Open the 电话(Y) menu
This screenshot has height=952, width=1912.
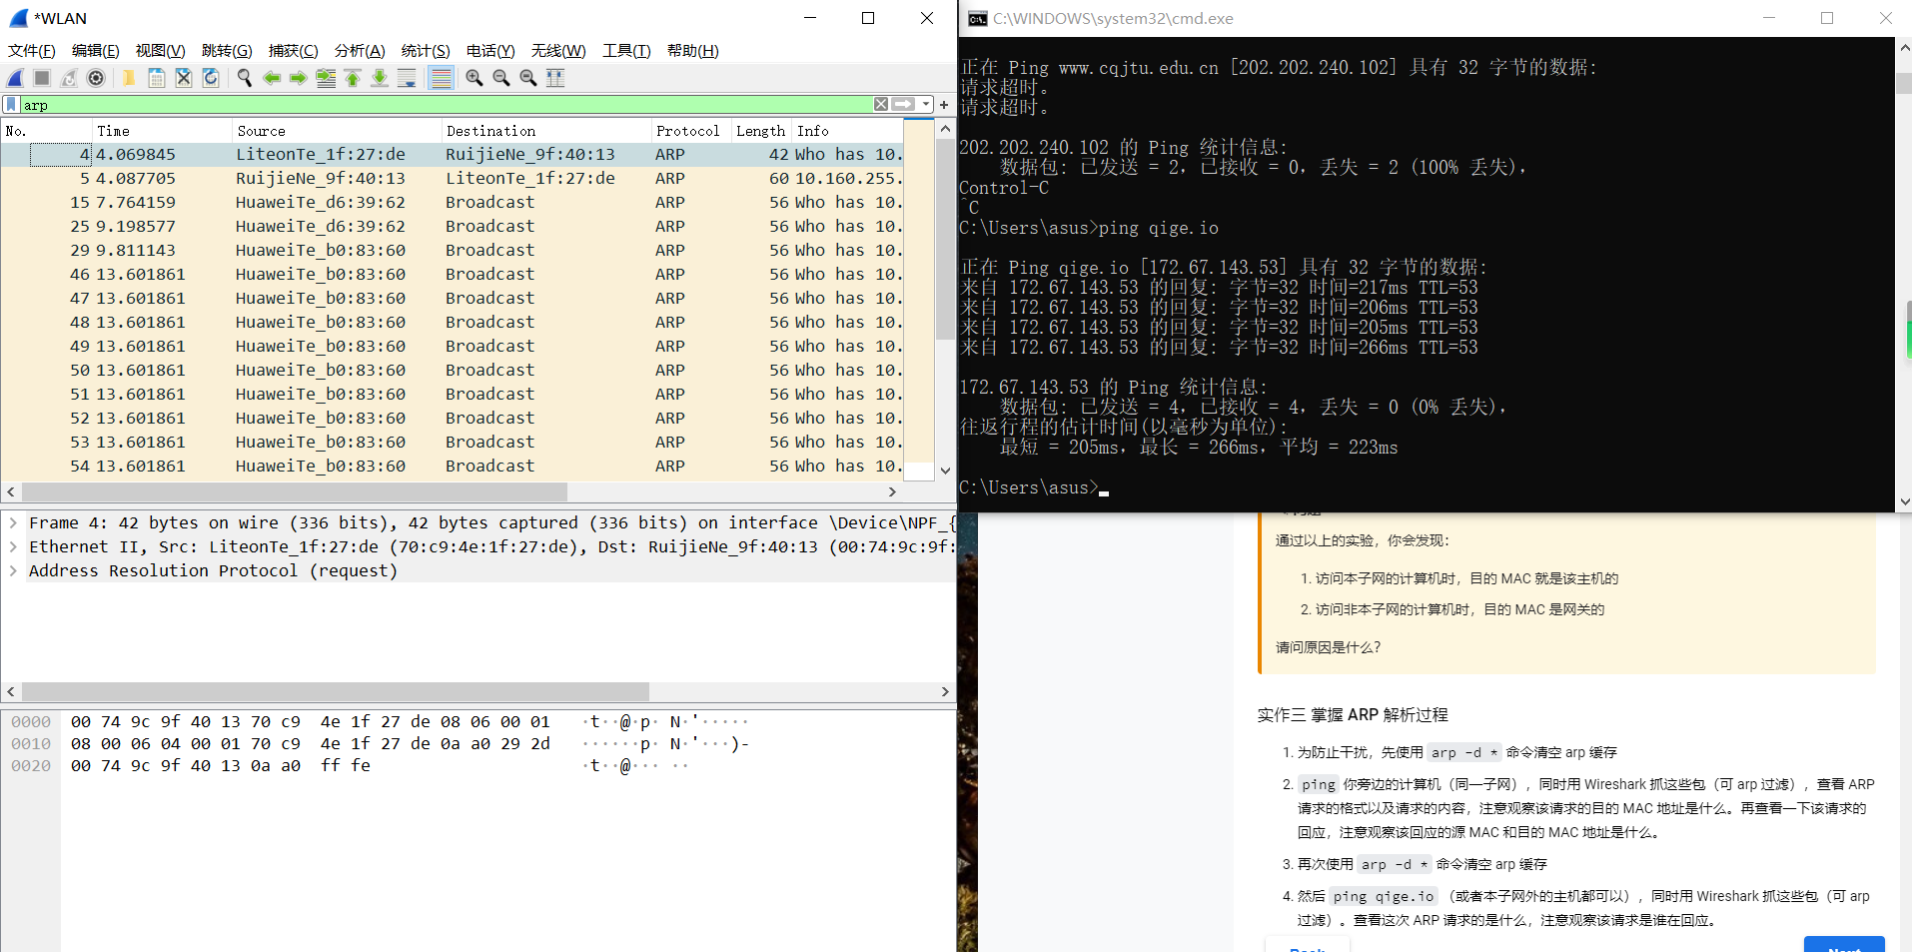pos(490,51)
